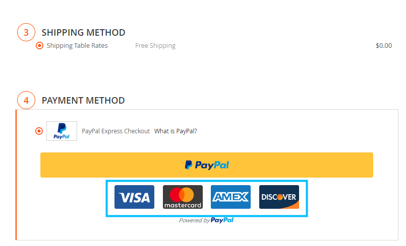
Task: Click the Shipping Method heading
Action: pyautogui.click(x=83, y=33)
